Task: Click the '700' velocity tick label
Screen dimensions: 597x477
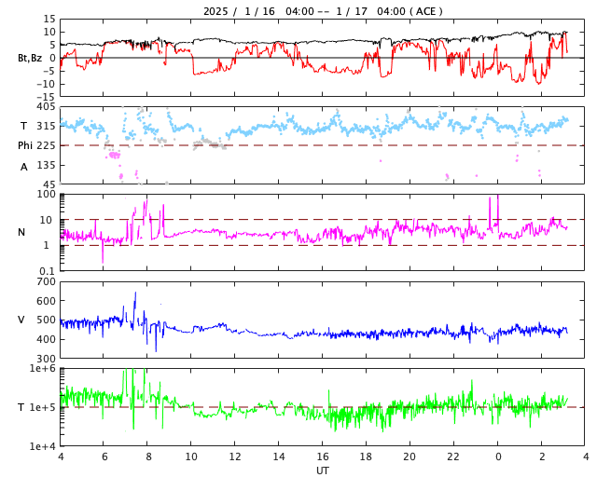Action: click(47, 282)
